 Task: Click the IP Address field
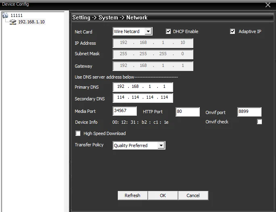(153, 43)
